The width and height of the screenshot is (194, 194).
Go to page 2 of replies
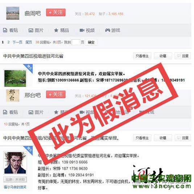tap(8, 42)
